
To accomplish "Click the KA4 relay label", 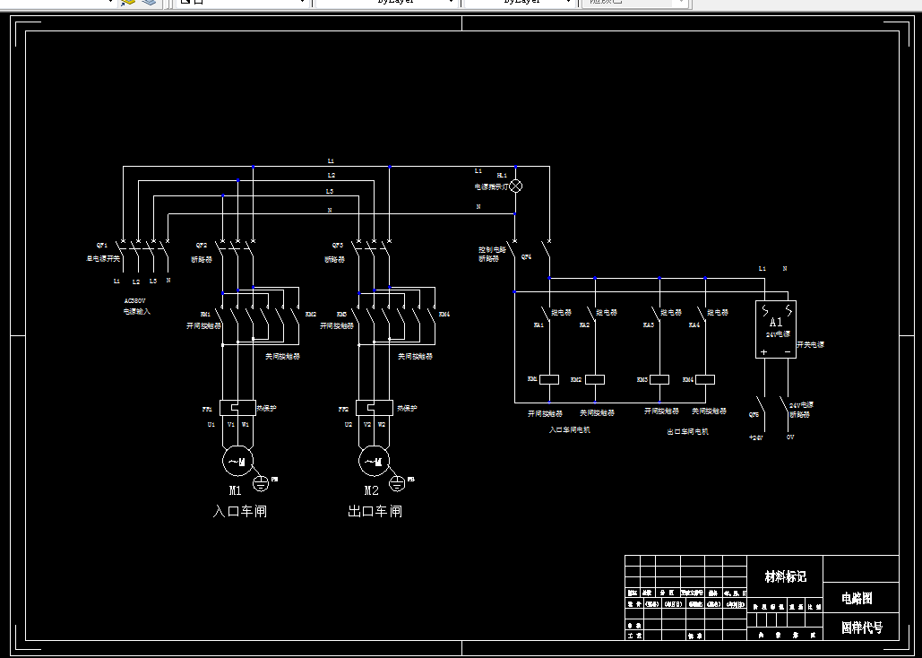I will 694,325.
